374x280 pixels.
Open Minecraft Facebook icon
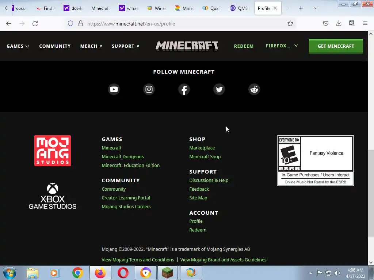pos(184,90)
